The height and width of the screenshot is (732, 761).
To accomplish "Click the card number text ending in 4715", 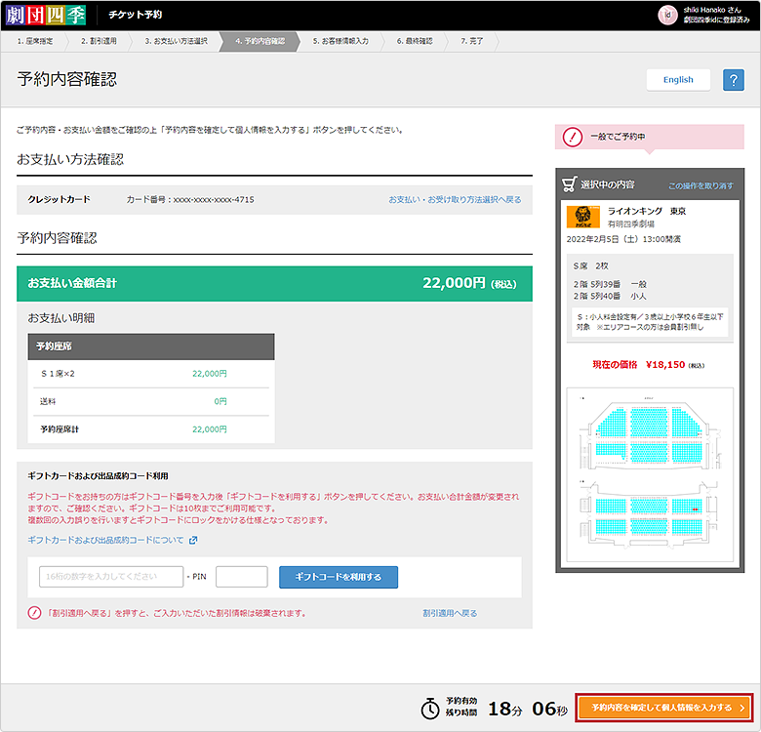I will (x=190, y=199).
